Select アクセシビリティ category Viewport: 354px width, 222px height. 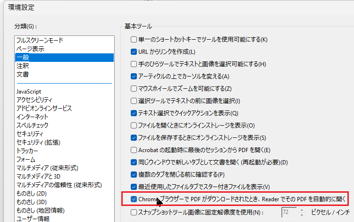coord(34,100)
